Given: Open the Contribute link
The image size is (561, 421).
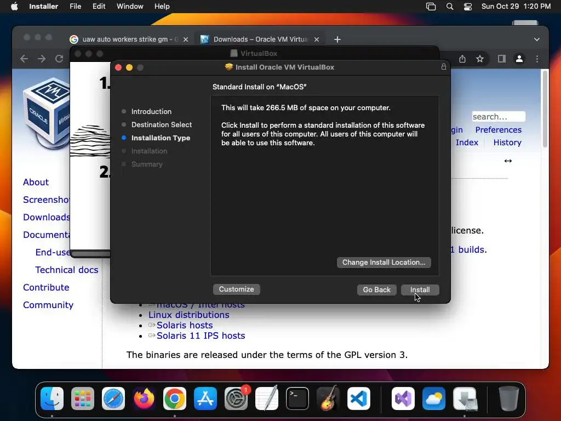Looking at the screenshot, I should [x=46, y=287].
